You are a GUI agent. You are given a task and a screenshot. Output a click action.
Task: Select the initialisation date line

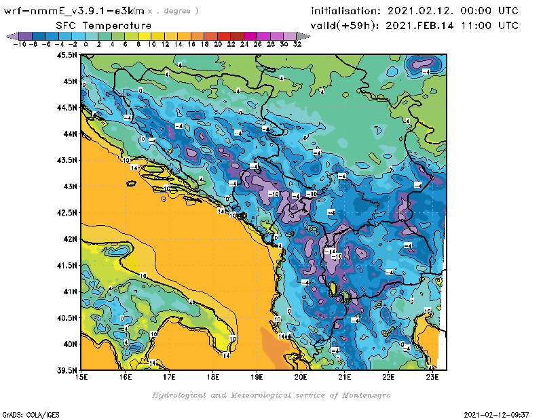[x=415, y=11]
